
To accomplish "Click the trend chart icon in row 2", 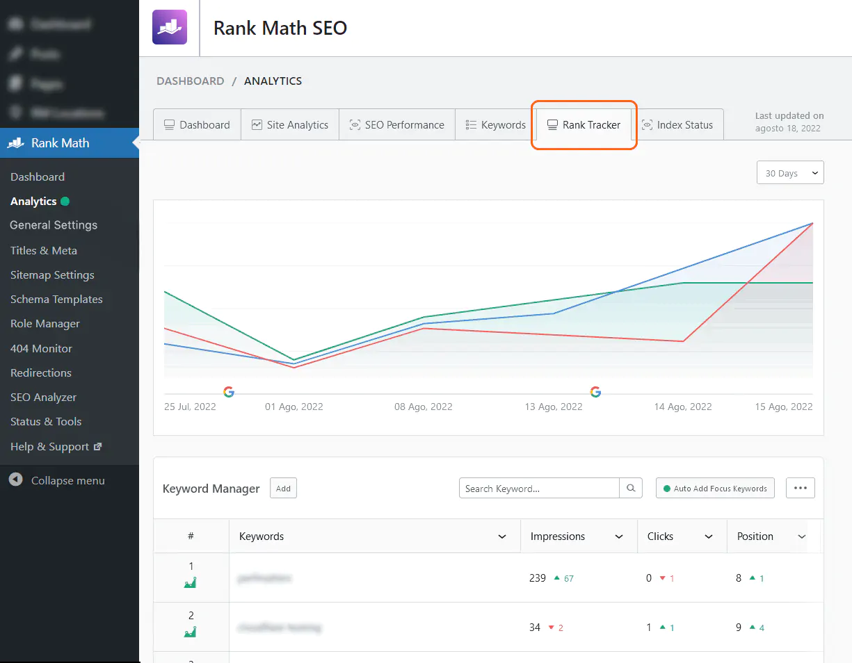I will (x=190, y=632).
